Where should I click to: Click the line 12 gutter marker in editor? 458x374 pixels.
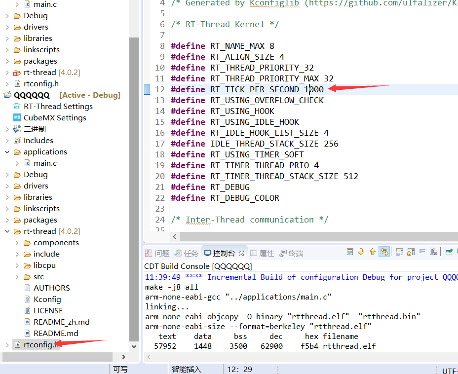pos(147,89)
